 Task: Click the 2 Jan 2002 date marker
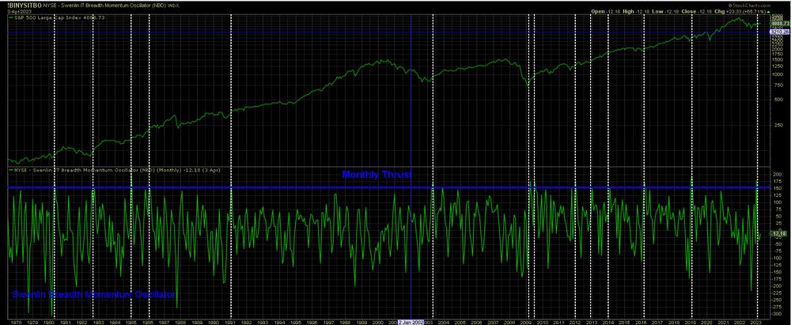[411, 322]
